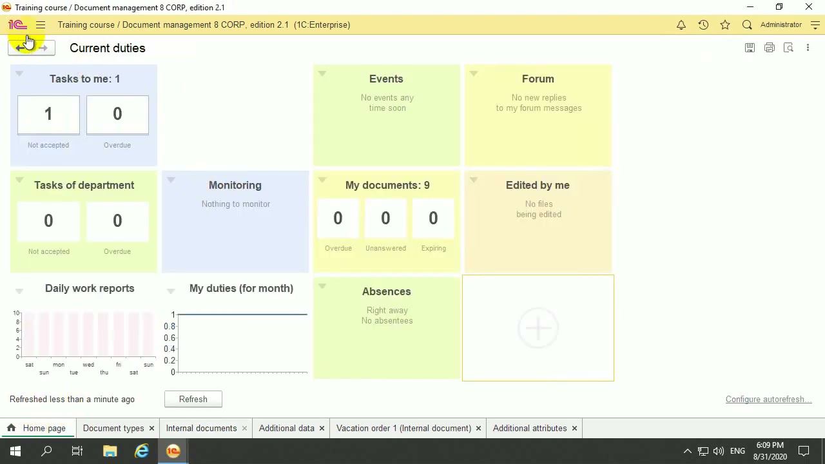The height and width of the screenshot is (464, 825).
Task: Open the 1C main menu logo
Action: click(17, 24)
